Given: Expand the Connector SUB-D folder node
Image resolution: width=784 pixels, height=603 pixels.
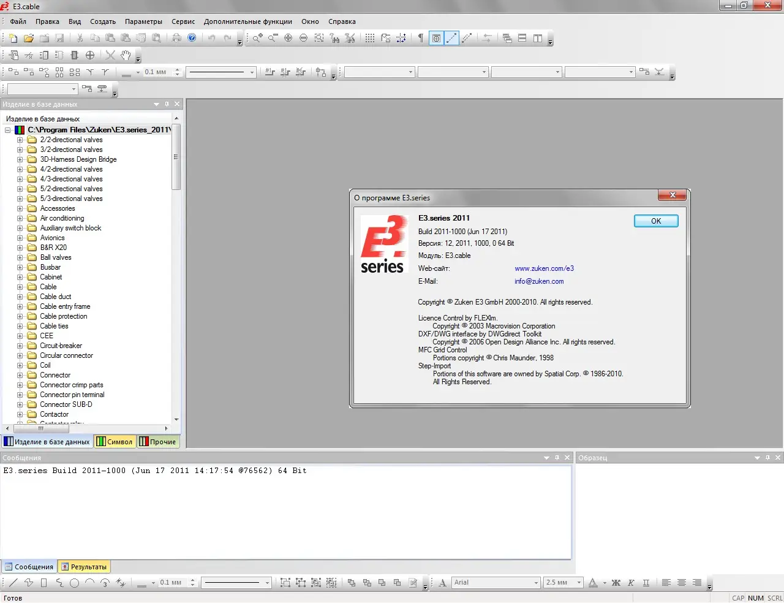Looking at the screenshot, I should [20, 404].
